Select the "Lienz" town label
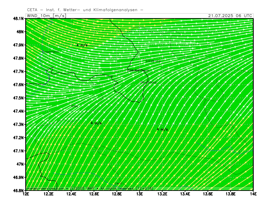The width and height of the screenshot is (279, 209). 118,184
